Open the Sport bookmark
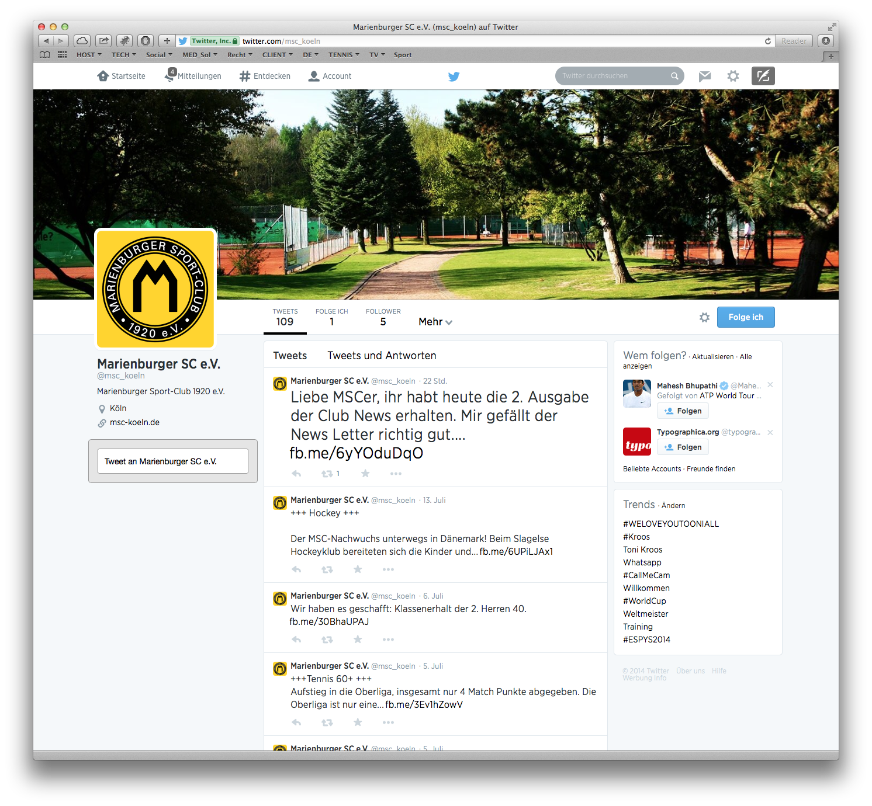The image size is (872, 806). point(403,55)
